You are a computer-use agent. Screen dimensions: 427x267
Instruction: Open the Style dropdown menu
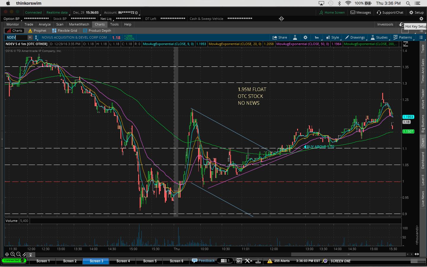coord(333,37)
